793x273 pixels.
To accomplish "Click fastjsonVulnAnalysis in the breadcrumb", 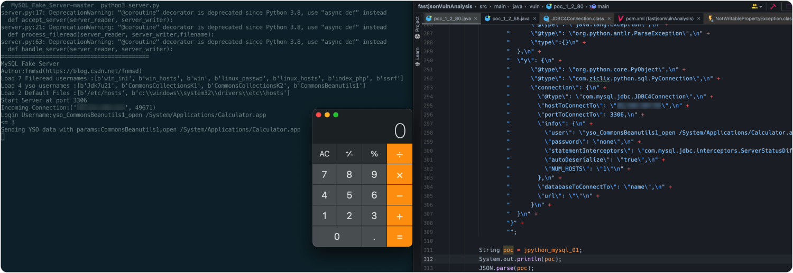I will [x=444, y=6].
